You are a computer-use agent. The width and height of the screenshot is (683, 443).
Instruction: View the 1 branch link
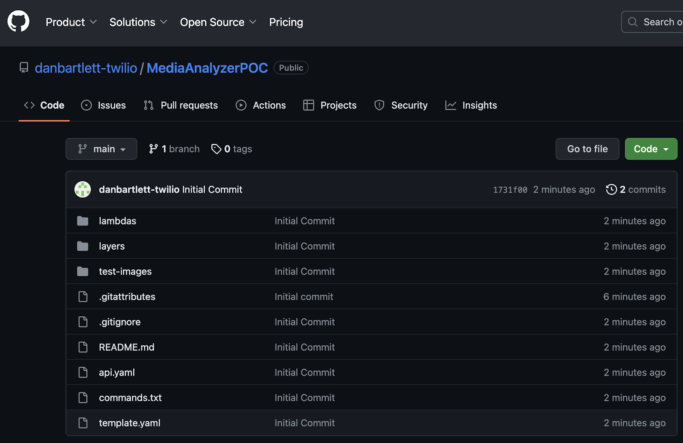[x=174, y=149]
